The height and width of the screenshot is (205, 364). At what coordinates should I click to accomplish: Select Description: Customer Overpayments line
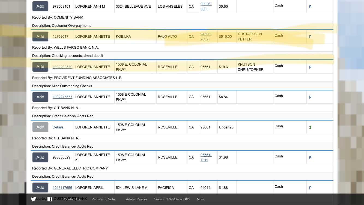point(62,25)
